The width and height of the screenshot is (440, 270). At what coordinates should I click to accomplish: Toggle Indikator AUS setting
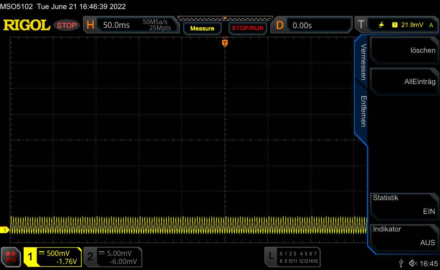[x=404, y=236]
